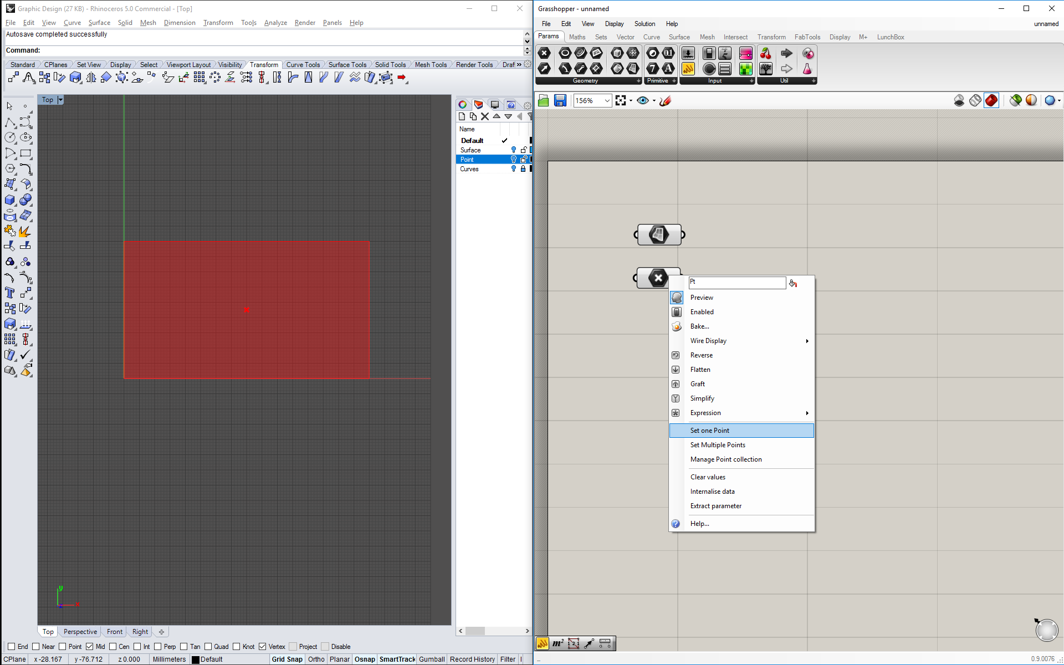Enable End osnap checkbox
This screenshot has width=1064, height=665.
[11, 646]
